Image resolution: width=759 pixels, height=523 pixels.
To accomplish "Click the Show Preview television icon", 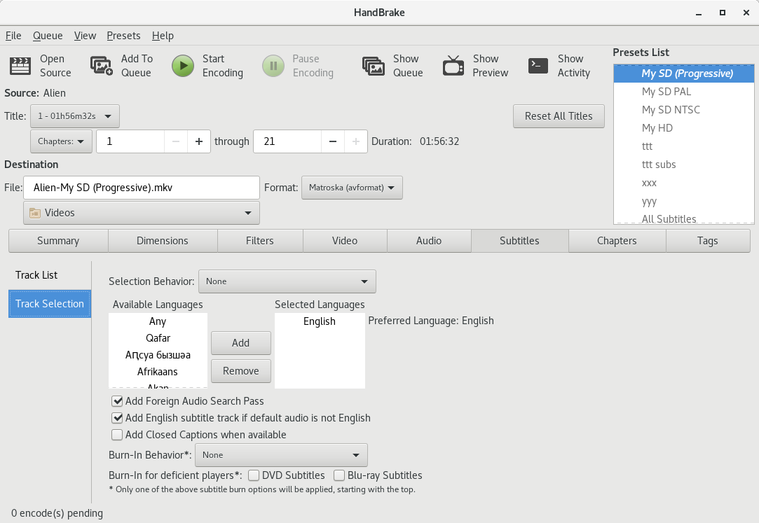I will coord(453,66).
